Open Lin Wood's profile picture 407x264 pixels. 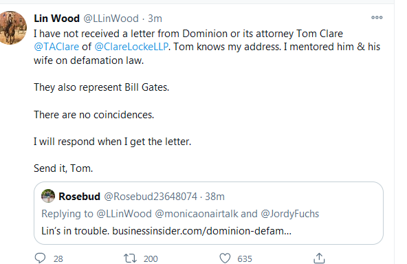point(12,27)
